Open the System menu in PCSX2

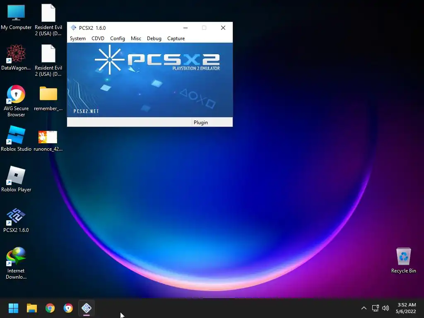click(77, 39)
